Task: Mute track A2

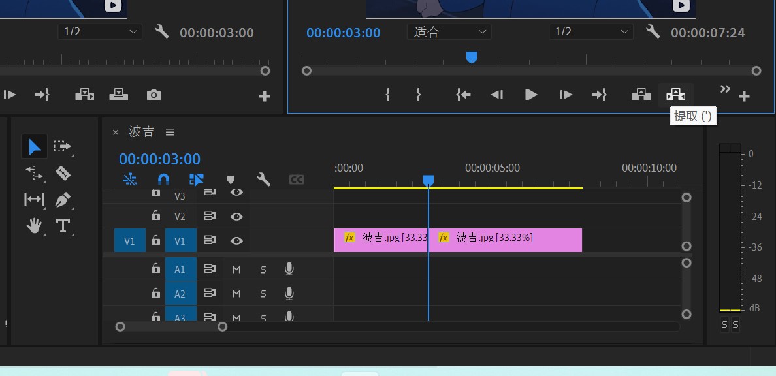Action: (236, 294)
